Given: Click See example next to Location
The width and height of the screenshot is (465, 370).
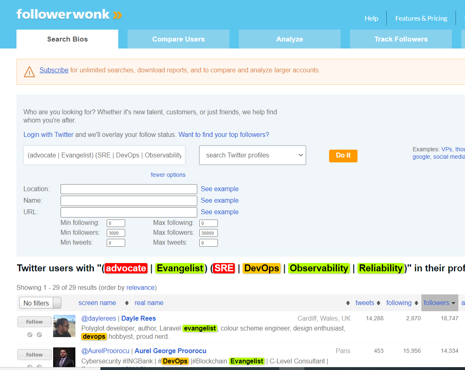Looking at the screenshot, I should pos(220,189).
